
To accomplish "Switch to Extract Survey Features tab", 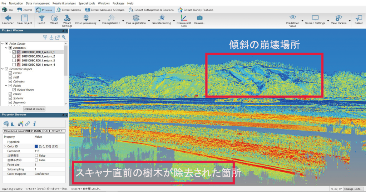I will [196, 10].
